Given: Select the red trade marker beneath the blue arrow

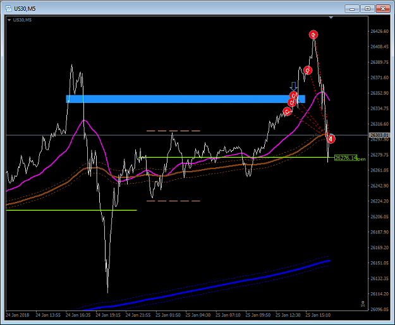Looking at the screenshot, I should 294,95.
